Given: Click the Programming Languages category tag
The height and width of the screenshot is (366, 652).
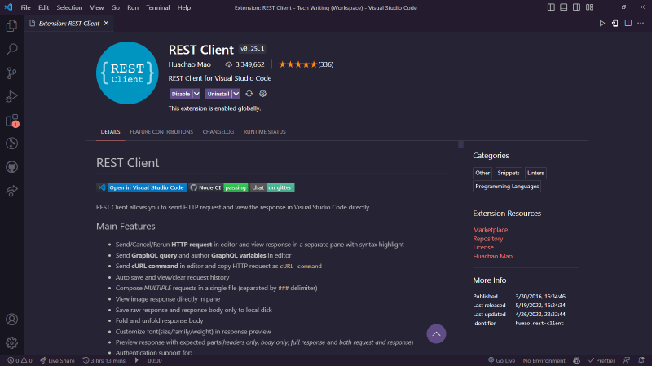Looking at the screenshot, I should click(x=507, y=187).
